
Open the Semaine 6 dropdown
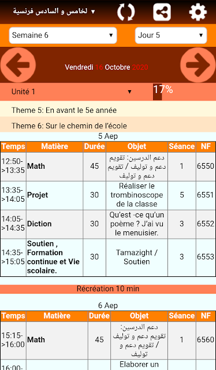[63, 35]
